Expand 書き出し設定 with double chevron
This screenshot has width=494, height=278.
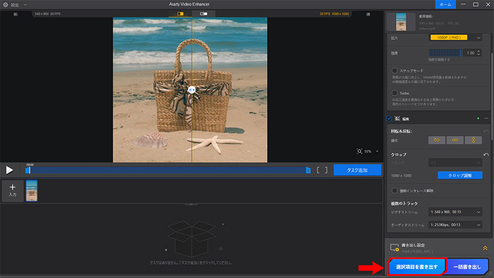[x=485, y=248]
